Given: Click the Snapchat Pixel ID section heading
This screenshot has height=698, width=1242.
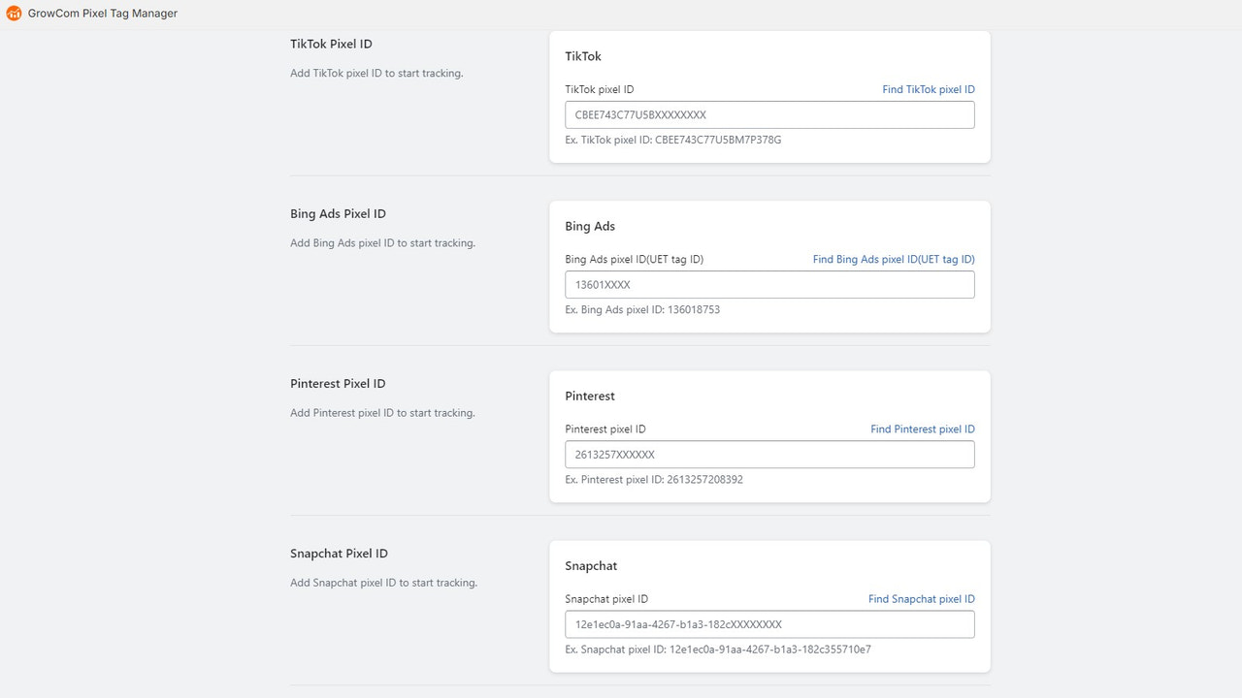Looking at the screenshot, I should pyautogui.click(x=339, y=554).
